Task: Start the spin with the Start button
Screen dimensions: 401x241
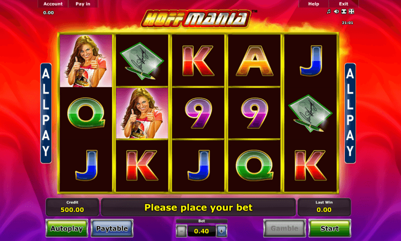Action: tap(330, 228)
